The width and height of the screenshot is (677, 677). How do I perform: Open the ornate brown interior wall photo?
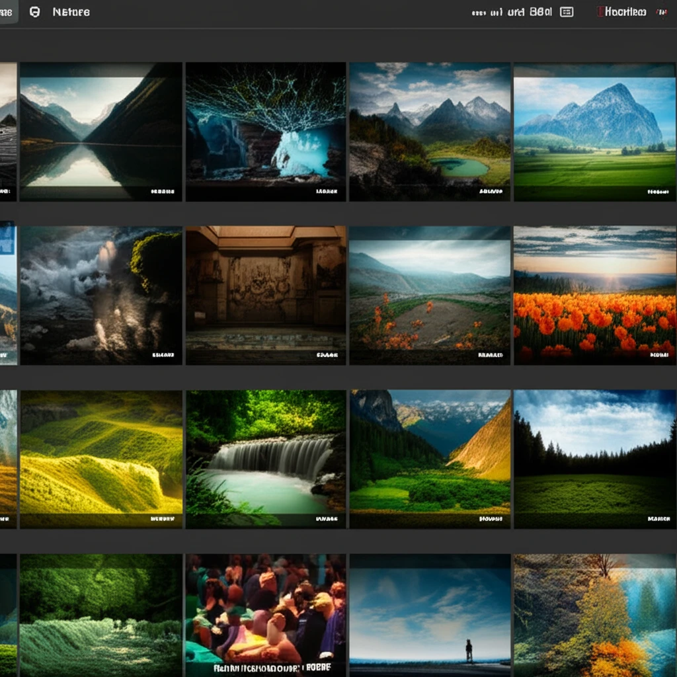pyautogui.click(x=266, y=296)
